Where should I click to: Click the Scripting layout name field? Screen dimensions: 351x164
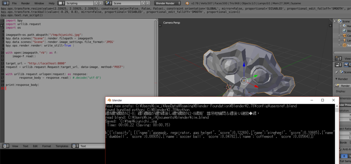coord(80,3)
